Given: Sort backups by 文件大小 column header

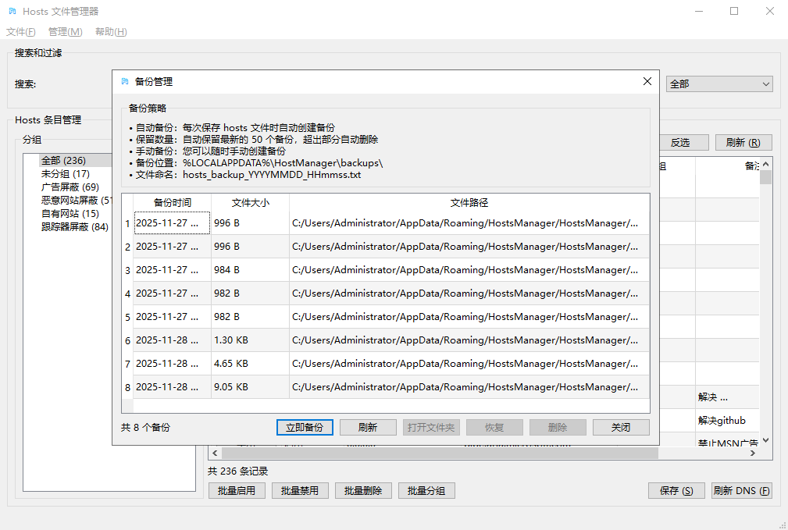Looking at the screenshot, I should pyautogui.click(x=250, y=203).
